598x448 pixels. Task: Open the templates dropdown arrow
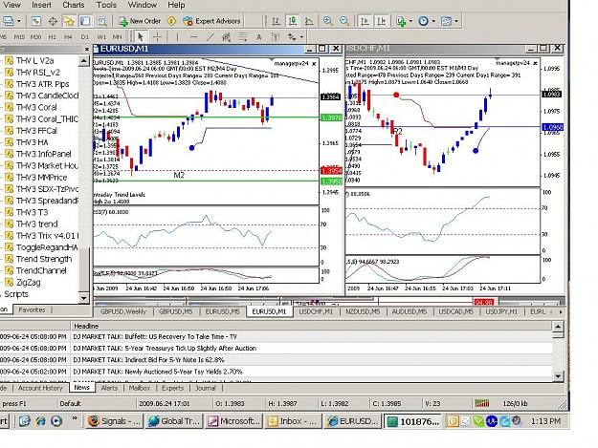pyautogui.click(x=456, y=21)
